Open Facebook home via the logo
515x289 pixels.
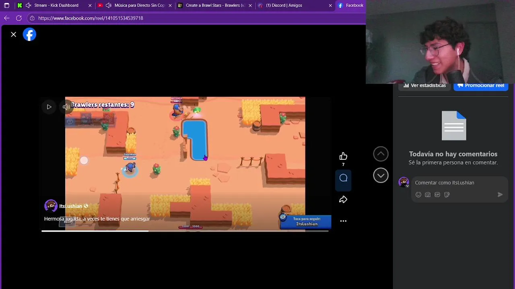(29, 35)
